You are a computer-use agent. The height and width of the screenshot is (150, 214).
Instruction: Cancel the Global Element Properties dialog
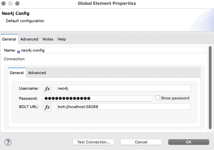(141, 142)
